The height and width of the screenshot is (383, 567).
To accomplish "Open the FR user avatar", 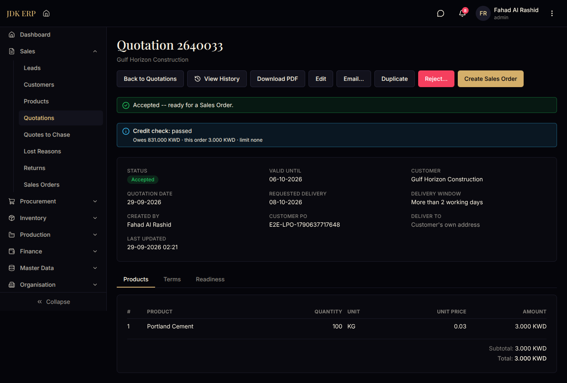I will tap(483, 13).
